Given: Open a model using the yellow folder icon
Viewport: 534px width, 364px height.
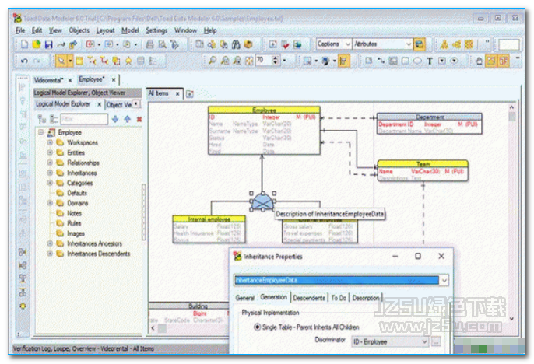Looking at the screenshot, I should pos(36,44).
